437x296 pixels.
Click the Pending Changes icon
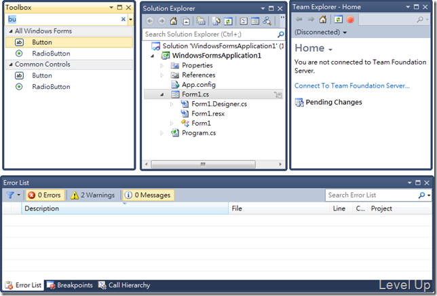299,103
